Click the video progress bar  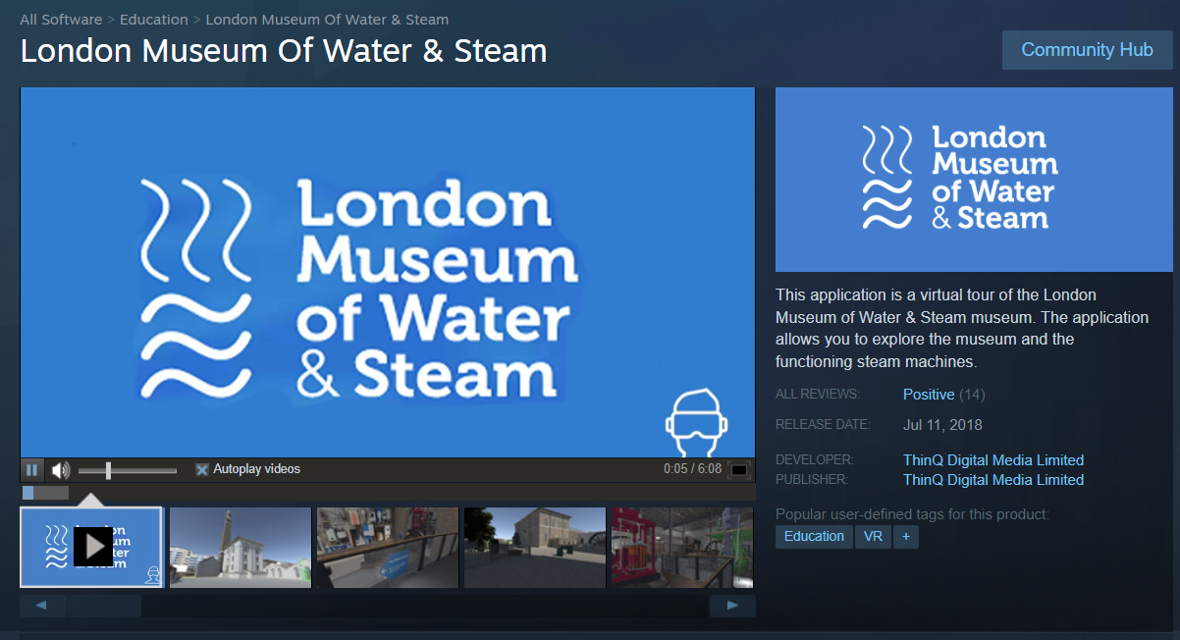(x=388, y=493)
